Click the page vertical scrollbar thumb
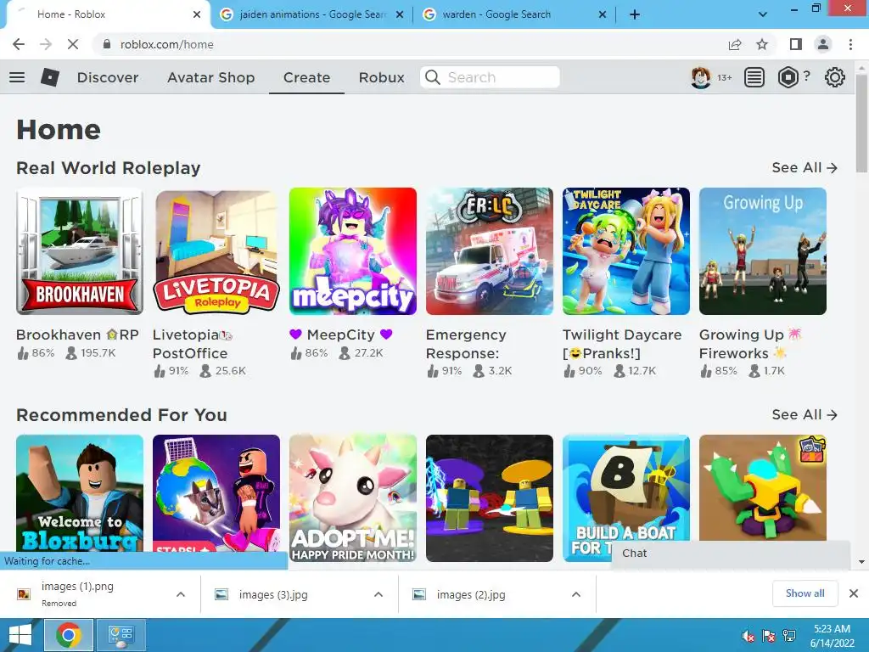 click(861, 123)
